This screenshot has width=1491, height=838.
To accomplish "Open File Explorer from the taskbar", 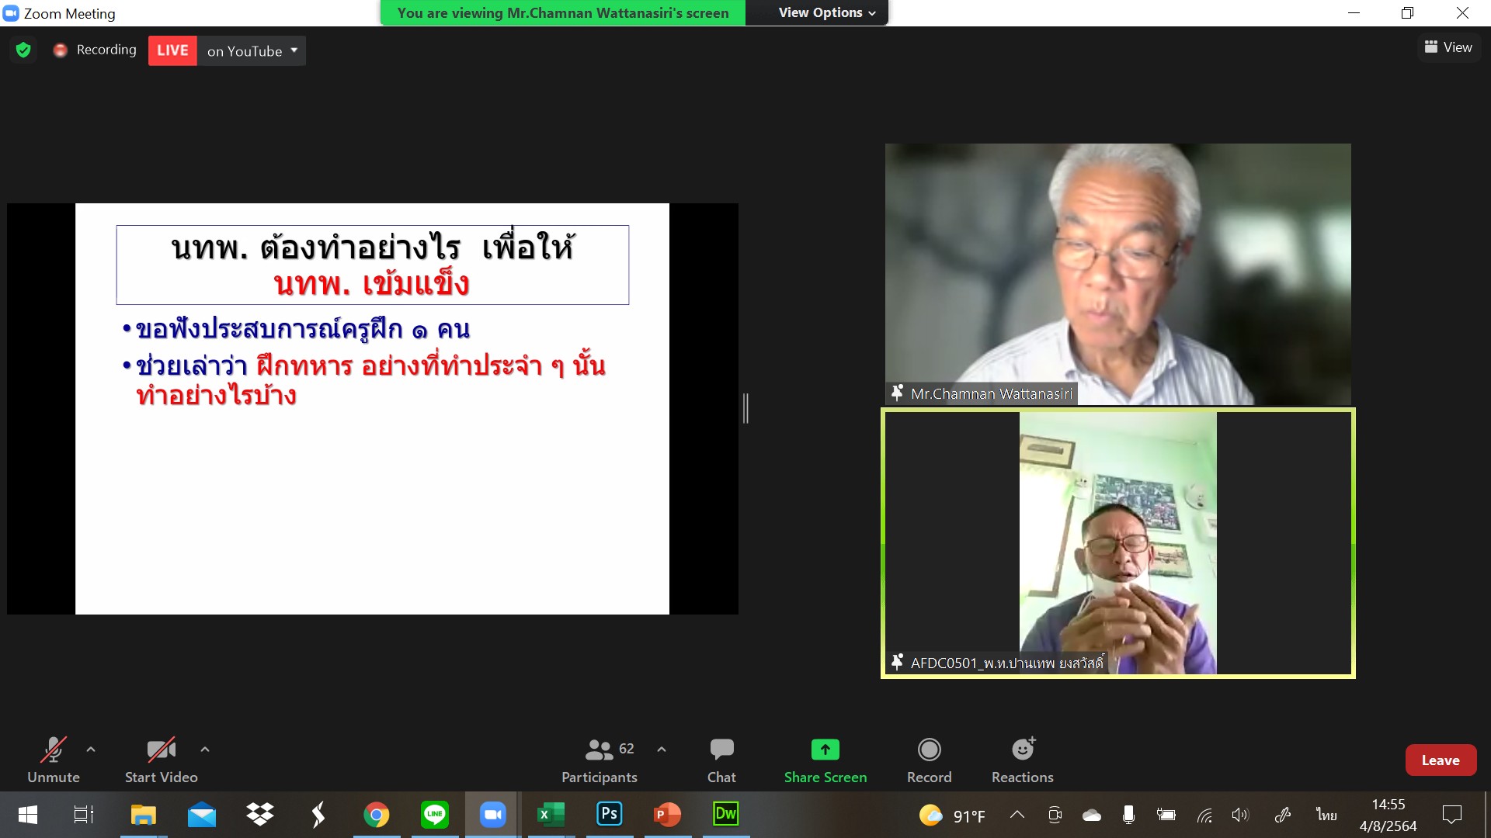I will click(x=143, y=815).
